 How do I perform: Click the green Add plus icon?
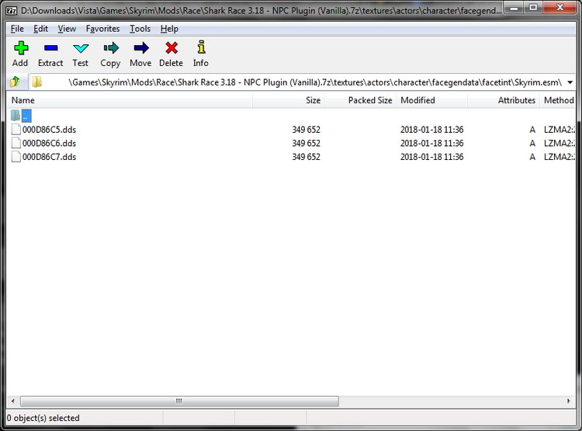21,48
